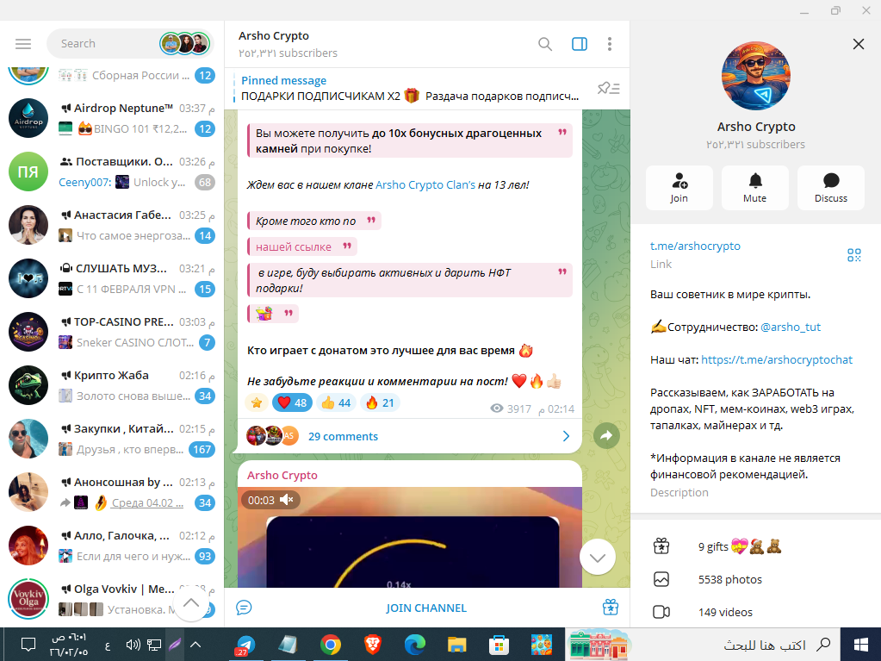Open the Закупки, Китай... channel
Viewport: 881px width, 661px height.
112,439
